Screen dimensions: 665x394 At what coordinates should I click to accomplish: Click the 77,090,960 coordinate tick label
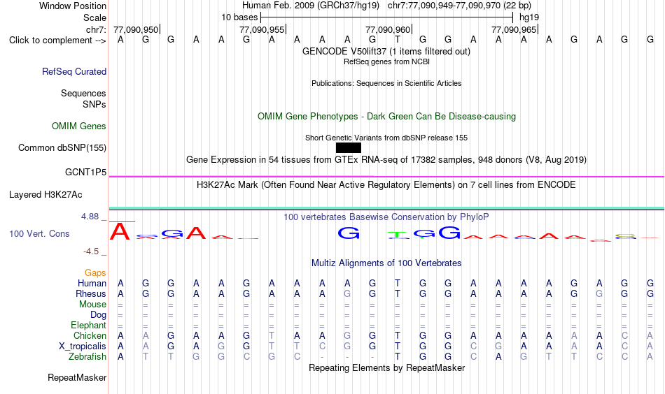(388, 29)
